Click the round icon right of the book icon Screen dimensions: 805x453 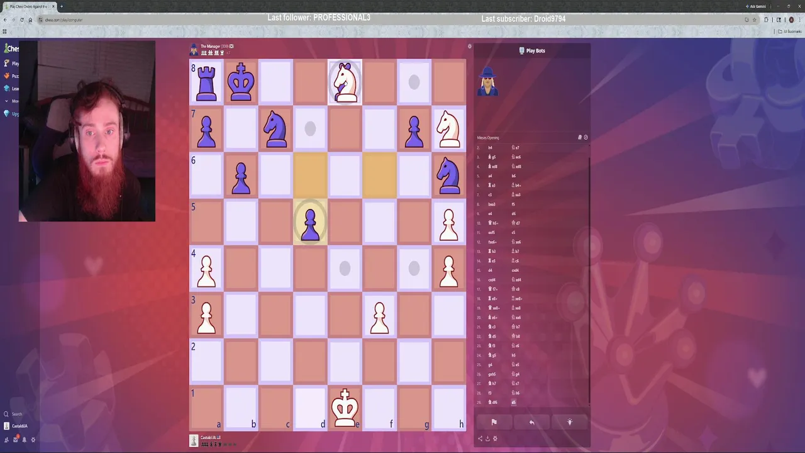tap(586, 137)
